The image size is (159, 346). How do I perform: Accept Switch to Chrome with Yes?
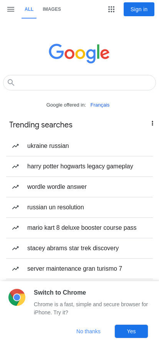click(x=131, y=331)
